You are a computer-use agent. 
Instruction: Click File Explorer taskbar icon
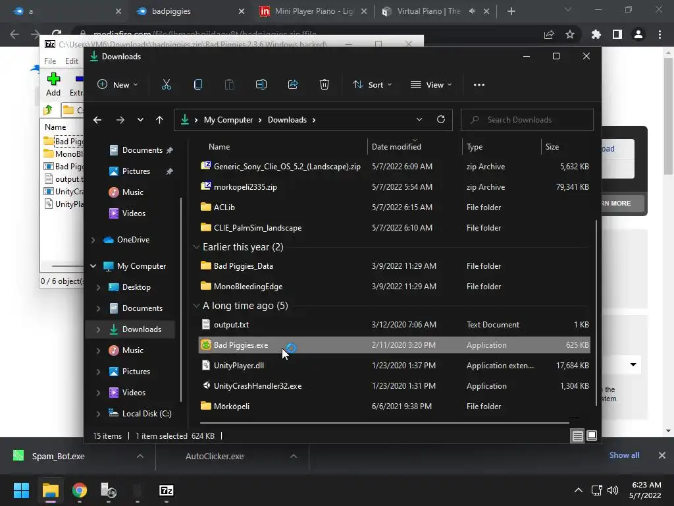(50, 490)
